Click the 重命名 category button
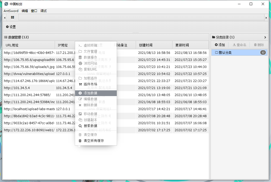271x182 pixels. pyautogui.click(x=239, y=45)
